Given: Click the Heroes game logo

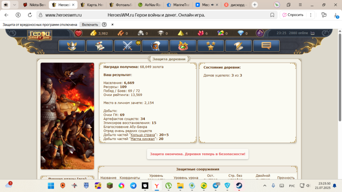Looking at the screenshot, I should pos(40,36).
